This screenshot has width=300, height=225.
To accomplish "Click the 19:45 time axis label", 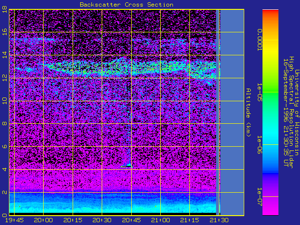I will click(x=15, y=220).
